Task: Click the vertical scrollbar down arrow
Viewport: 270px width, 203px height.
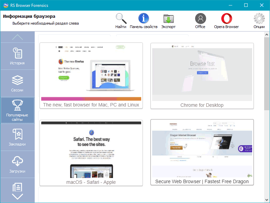Action: pos(267,200)
